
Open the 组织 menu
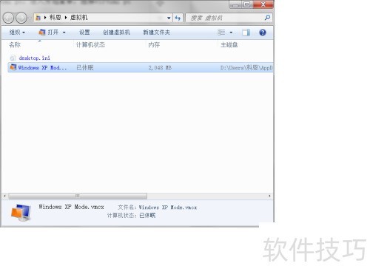(x=17, y=33)
